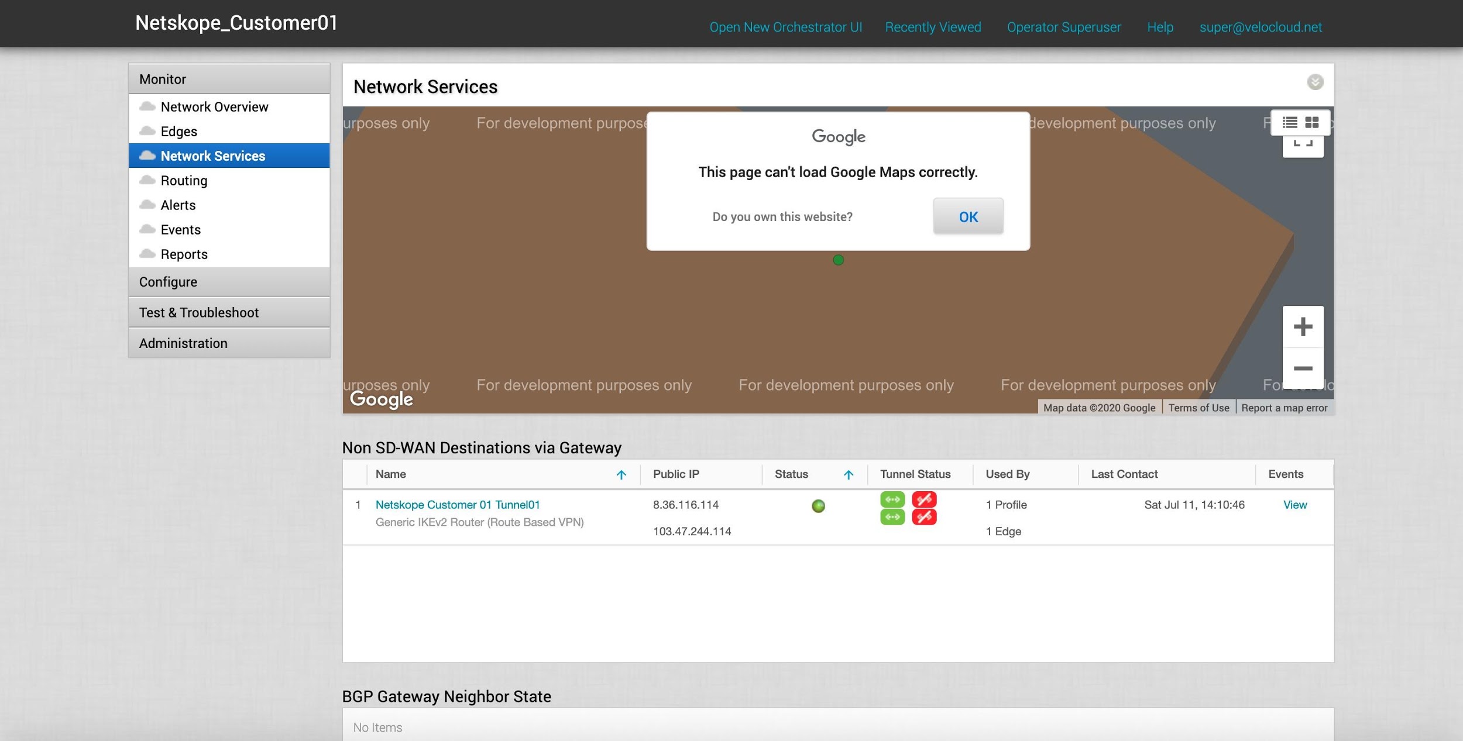Zoom out on the map with the minus icon
The width and height of the screenshot is (1463, 741).
(x=1303, y=367)
